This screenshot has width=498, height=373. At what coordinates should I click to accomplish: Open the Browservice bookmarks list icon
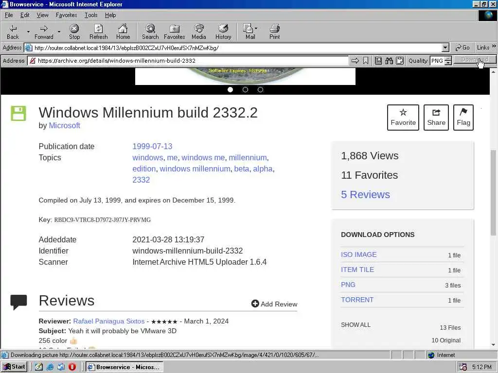click(378, 61)
